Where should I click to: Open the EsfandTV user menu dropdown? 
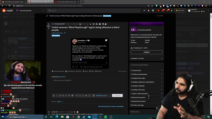pyautogui.click(x=199, y=11)
